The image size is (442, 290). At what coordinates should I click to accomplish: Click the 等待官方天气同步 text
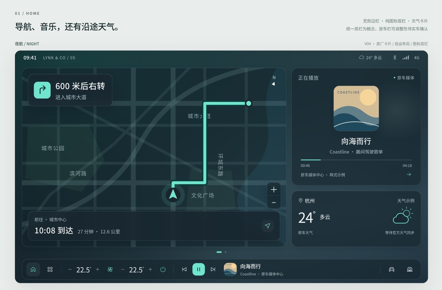pyautogui.click(x=400, y=233)
